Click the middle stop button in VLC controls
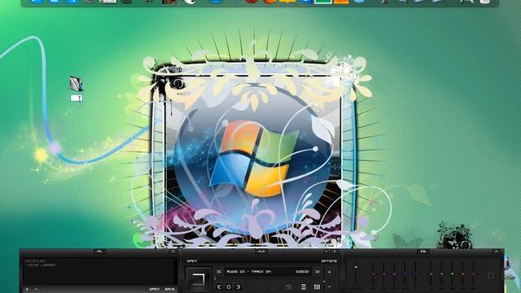 (x=229, y=286)
